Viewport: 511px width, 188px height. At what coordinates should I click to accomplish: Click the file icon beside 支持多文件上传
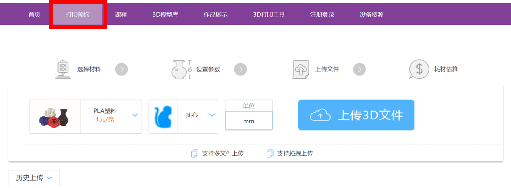[195, 153]
